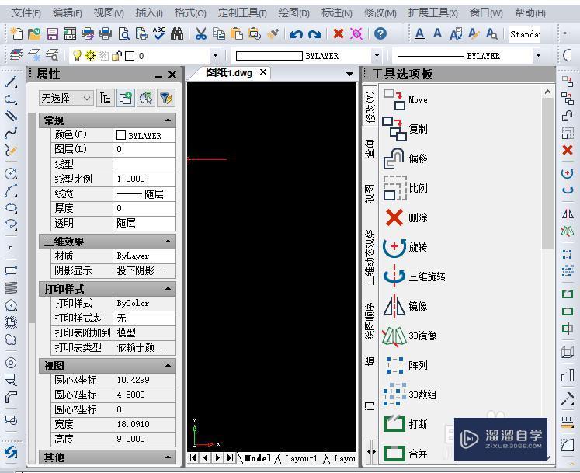Select the Rectangle draw tool

point(11,270)
